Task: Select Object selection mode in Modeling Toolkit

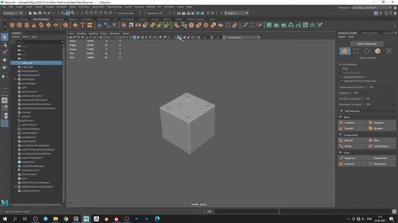Action: [345, 51]
